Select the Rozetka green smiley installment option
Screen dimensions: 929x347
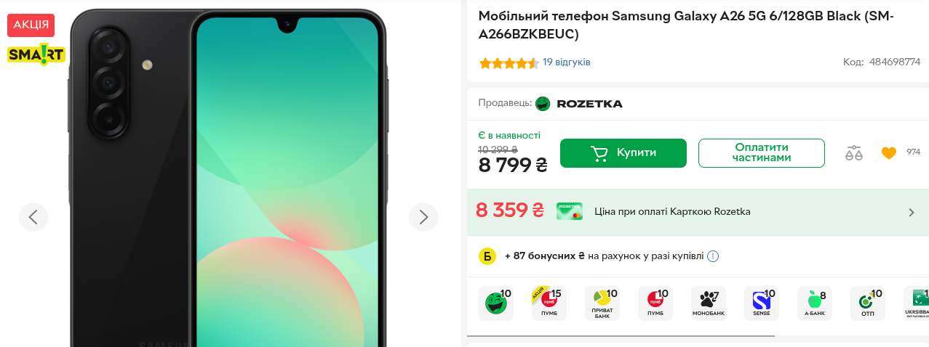(x=496, y=303)
